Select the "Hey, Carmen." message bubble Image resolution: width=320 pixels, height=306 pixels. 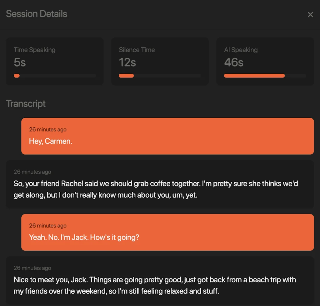pyautogui.click(x=167, y=136)
